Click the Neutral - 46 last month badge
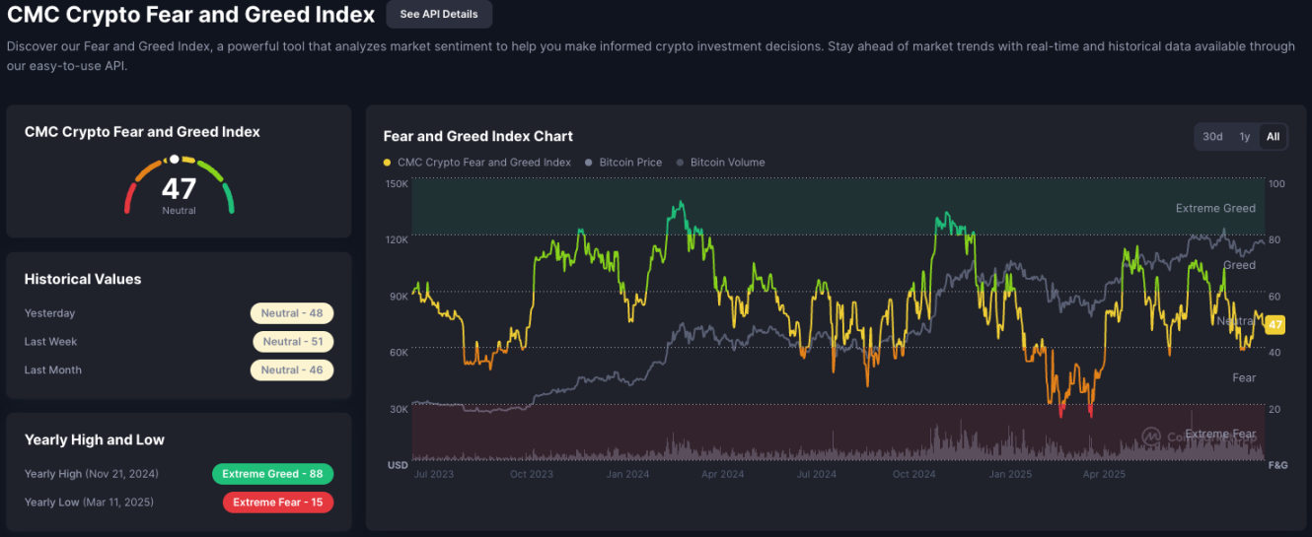 click(292, 370)
